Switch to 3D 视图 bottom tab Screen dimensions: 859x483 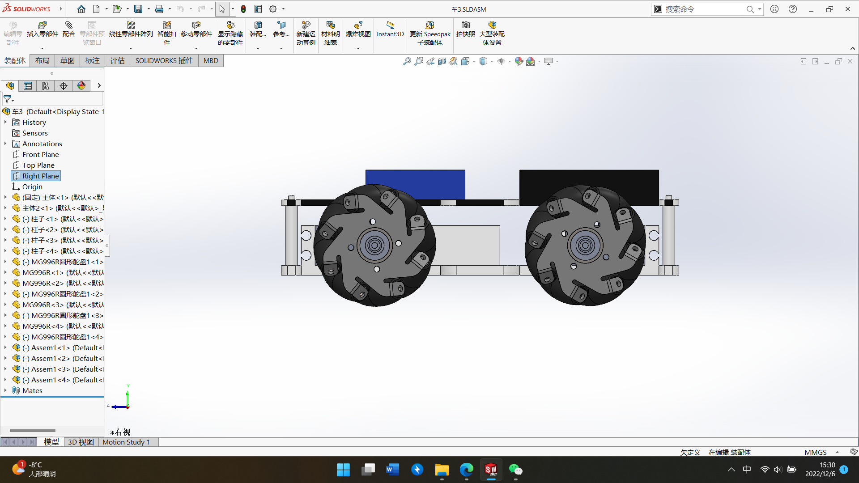(81, 442)
